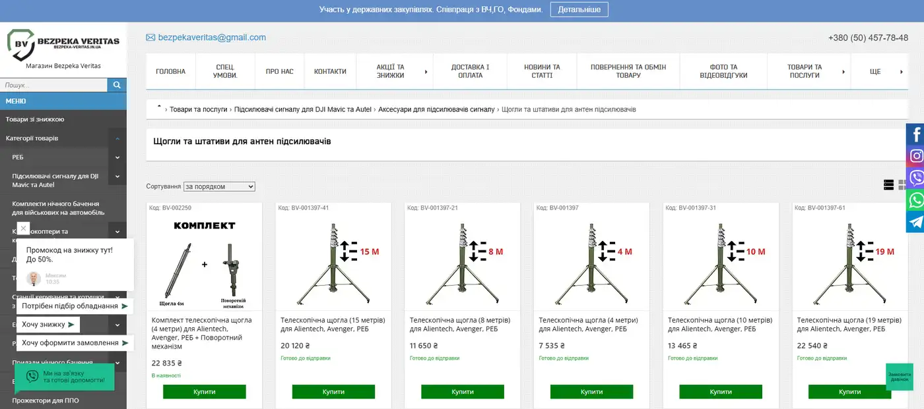The width and height of the screenshot is (924, 409).
Task: Click Купити for the 8-metre mast
Action: 463,391
